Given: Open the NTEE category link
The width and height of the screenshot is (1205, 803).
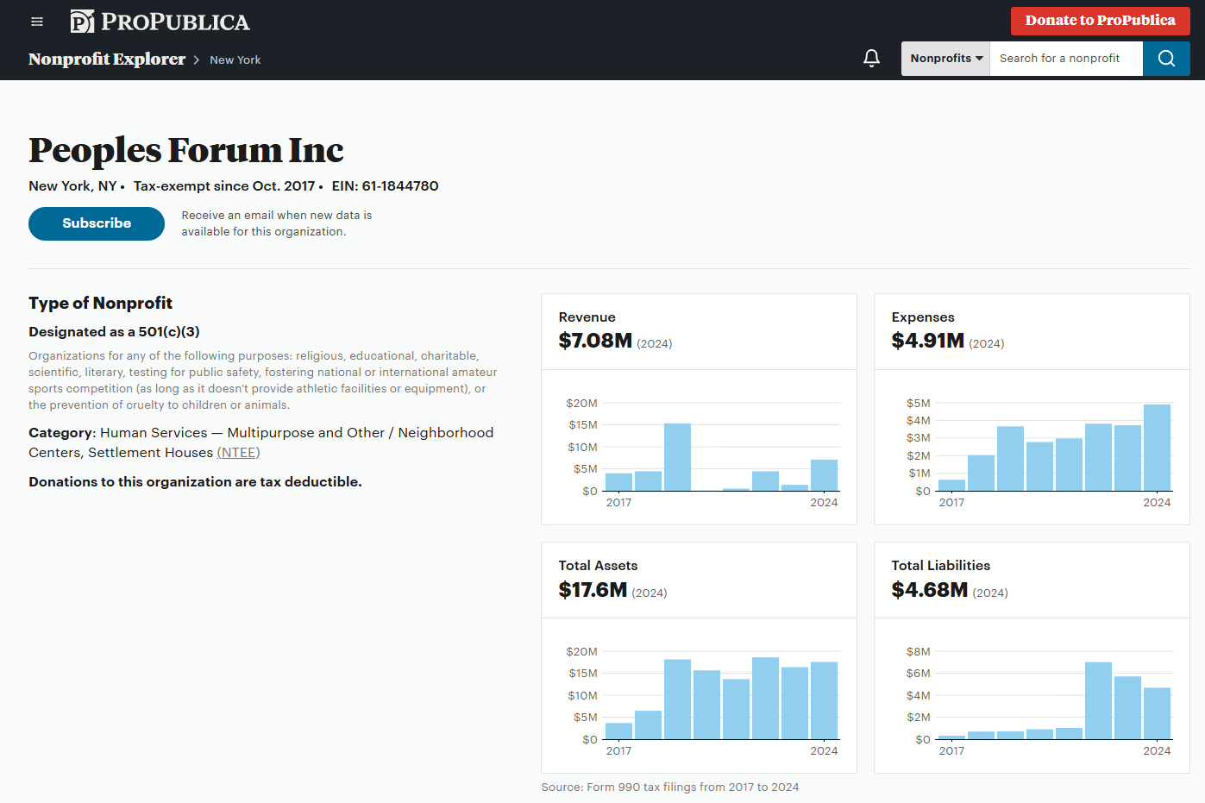Looking at the screenshot, I should [238, 453].
